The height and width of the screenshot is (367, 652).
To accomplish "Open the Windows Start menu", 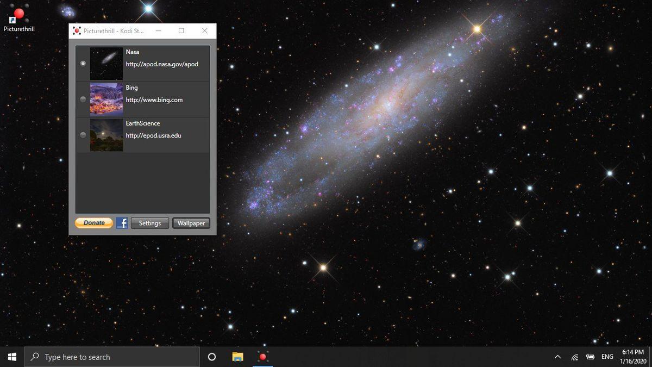I will (12, 357).
